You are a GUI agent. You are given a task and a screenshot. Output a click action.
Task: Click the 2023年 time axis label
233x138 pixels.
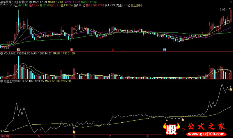5,136
